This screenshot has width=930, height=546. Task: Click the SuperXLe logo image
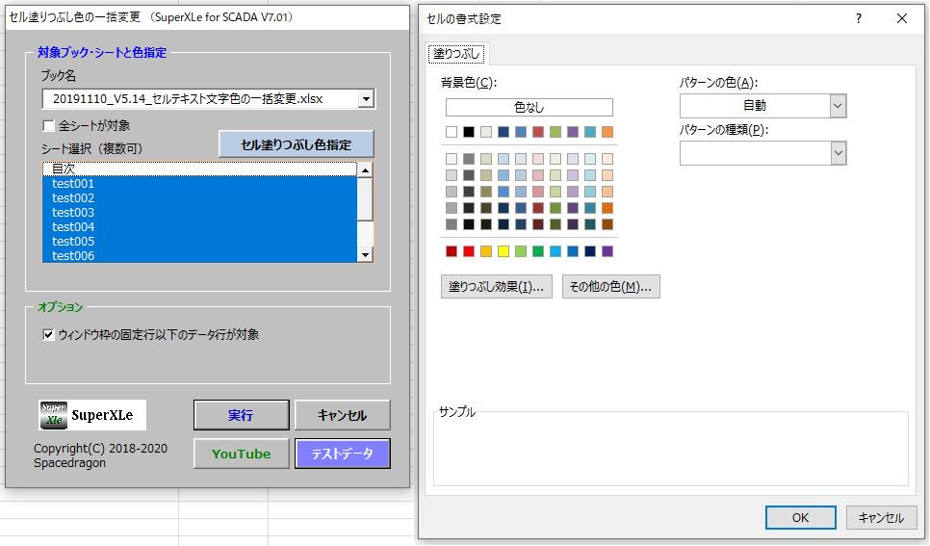point(92,415)
